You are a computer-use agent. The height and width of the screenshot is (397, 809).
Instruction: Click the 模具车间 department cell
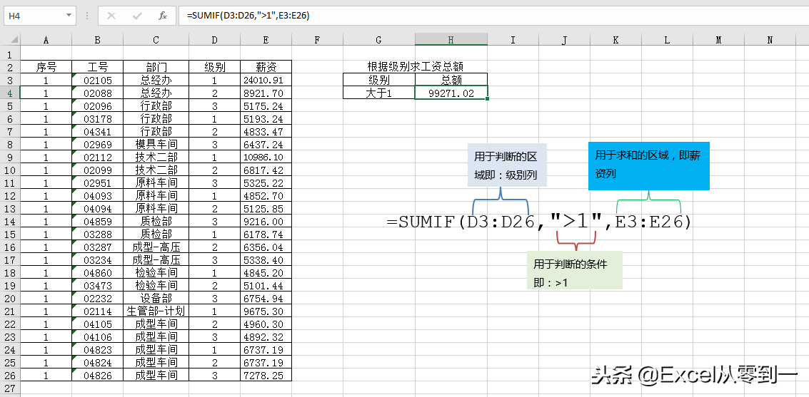coord(156,144)
